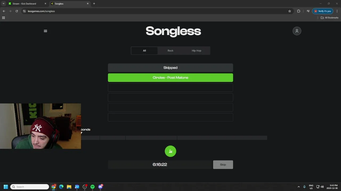Reload the current page
Image resolution: width=341 pixels, height=191 pixels.
coord(17,11)
